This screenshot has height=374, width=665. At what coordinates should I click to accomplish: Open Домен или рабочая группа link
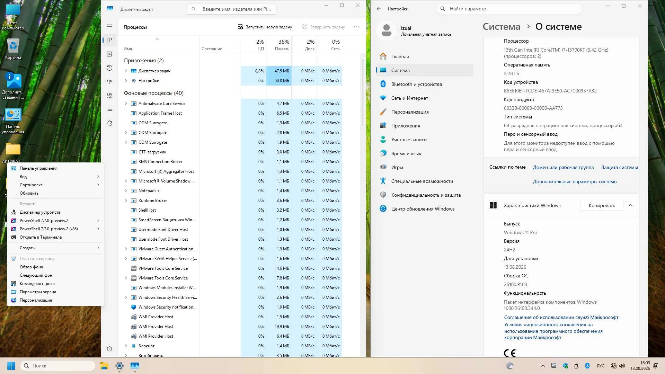pyautogui.click(x=563, y=167)
